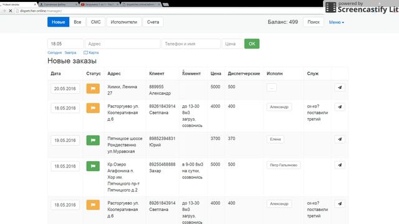The image size is (399, 224).
Task: Click the green status flag for Кр.Озеро order
Action: coord(93,166)
